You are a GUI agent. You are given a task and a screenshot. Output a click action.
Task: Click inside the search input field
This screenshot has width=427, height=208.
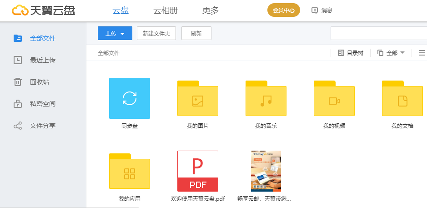pos(379,33)
